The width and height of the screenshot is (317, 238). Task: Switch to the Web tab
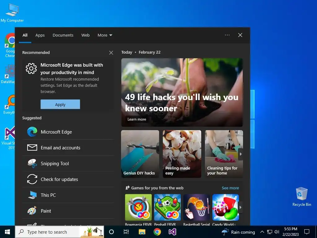tap(85, 35)
